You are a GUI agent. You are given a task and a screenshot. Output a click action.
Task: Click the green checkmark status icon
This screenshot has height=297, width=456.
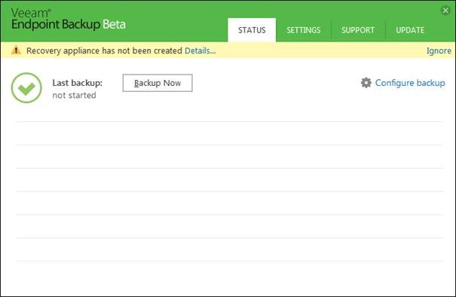(x=26, y=87)
